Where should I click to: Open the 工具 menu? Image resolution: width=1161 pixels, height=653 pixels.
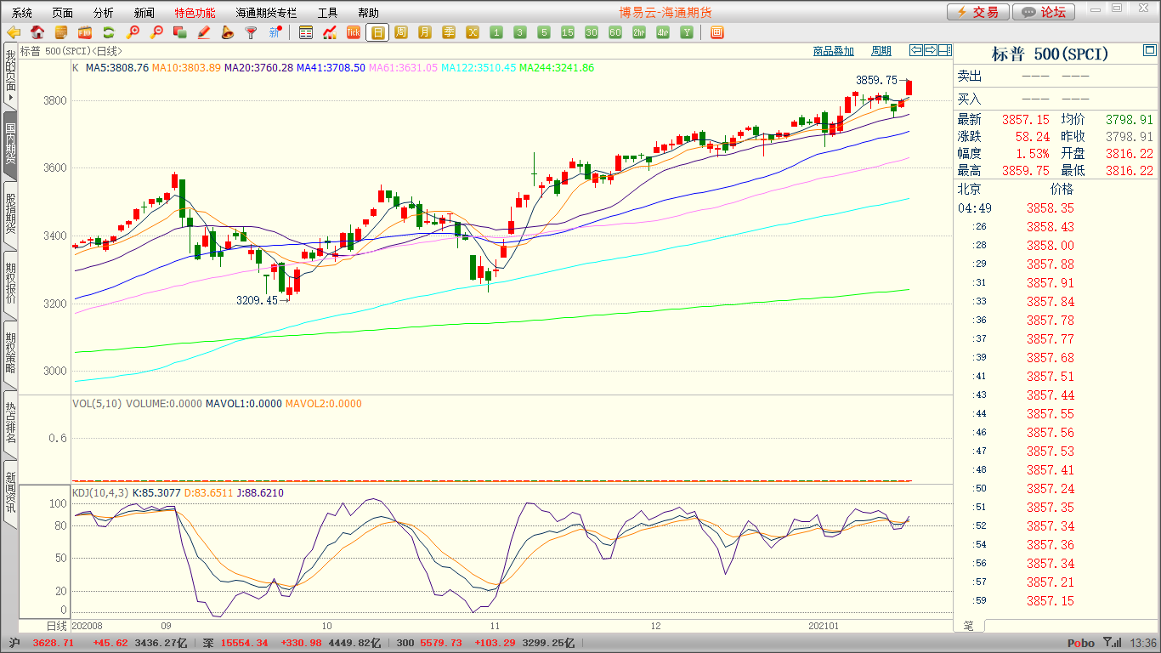(327, 13)
